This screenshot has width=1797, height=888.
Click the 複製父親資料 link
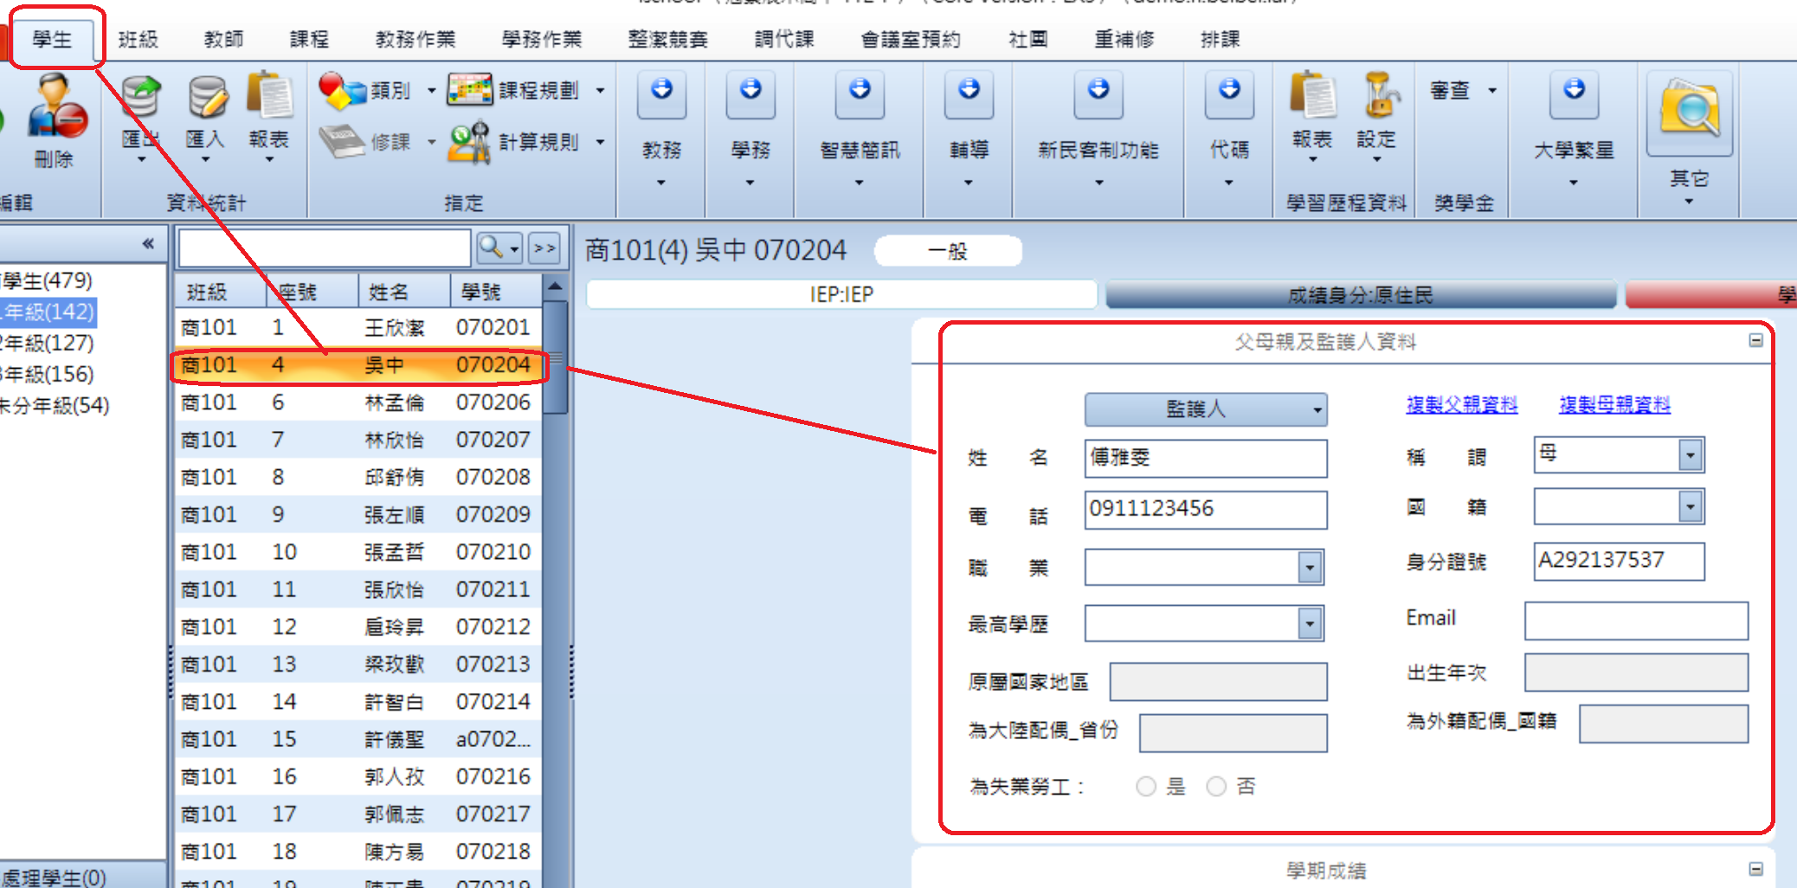(1461, 404)
